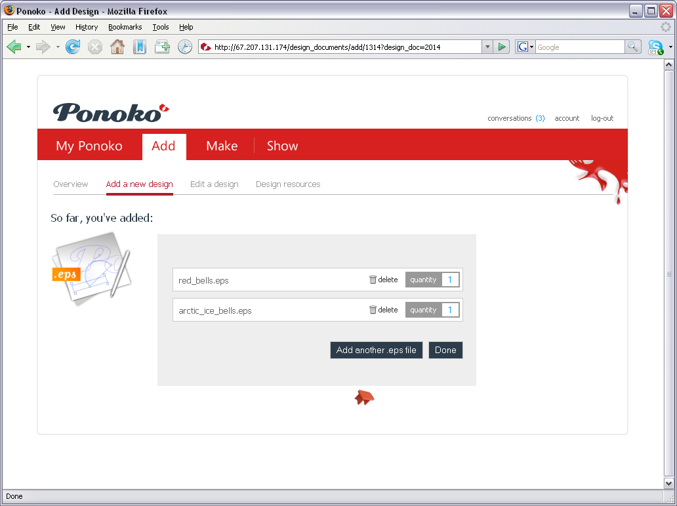Click the greyed-out stop loading icon
The image size is (677, 506).
(95, 47)
